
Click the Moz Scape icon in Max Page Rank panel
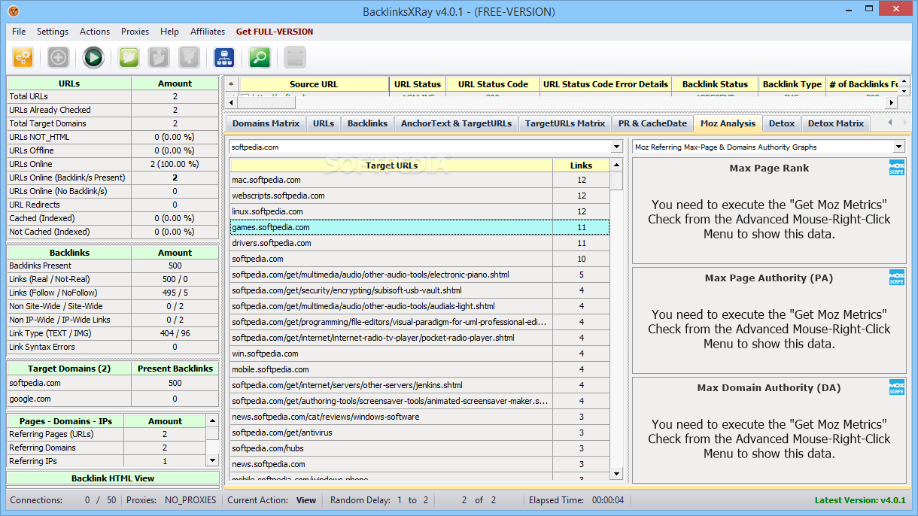pyautogui.click(x=897, y=168)
